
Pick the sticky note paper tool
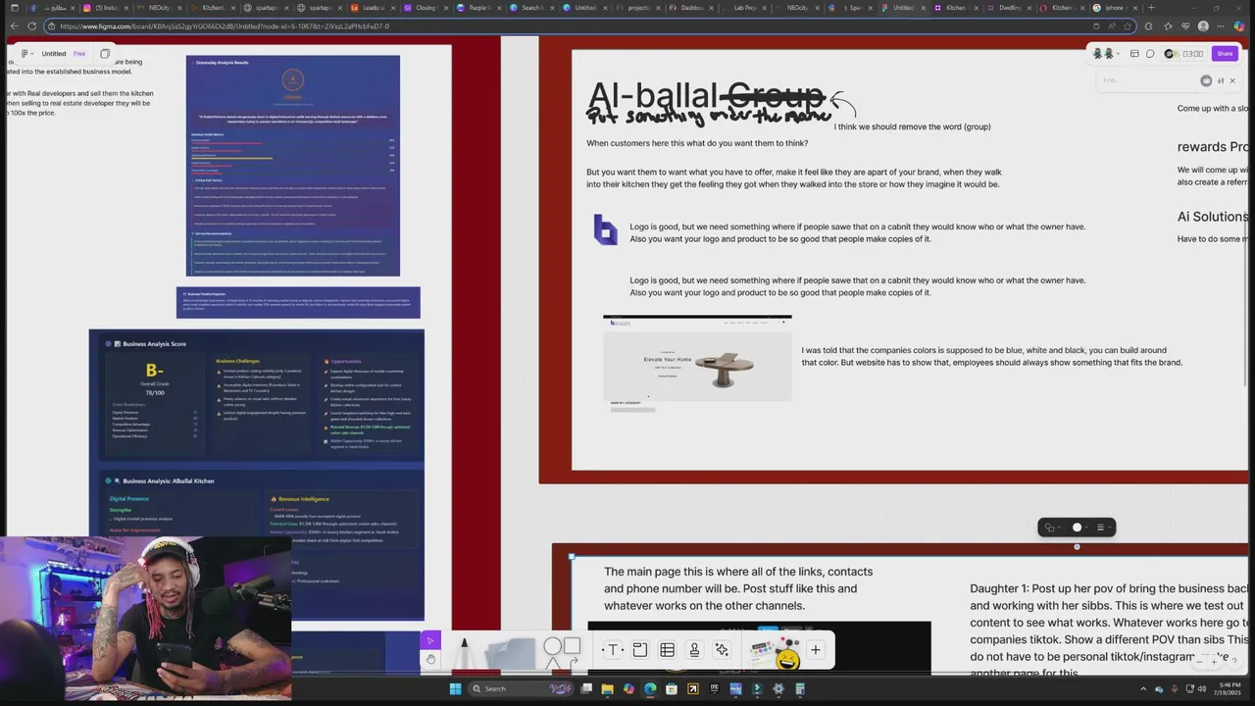(512, 653)
